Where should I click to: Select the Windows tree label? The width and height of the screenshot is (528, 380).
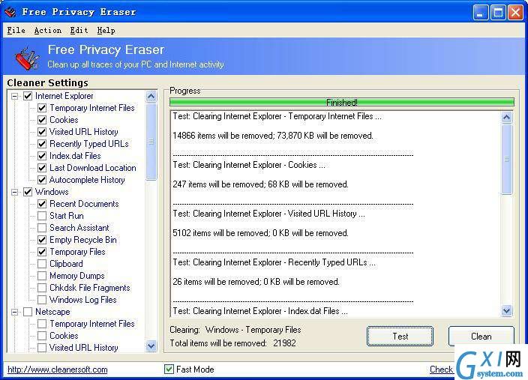point(52,192)
